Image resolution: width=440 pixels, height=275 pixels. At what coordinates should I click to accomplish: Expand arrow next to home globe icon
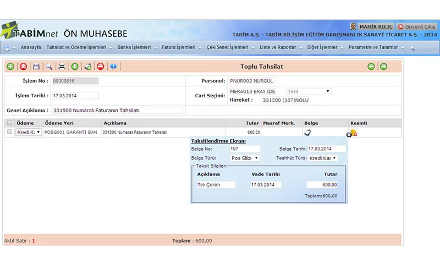coord(14,48)
